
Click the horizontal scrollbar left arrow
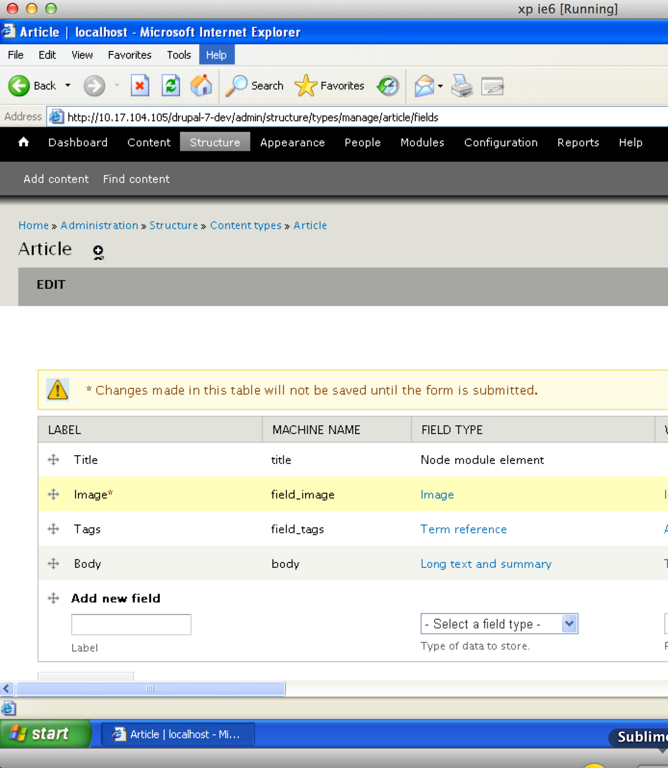[x=7, y=689]
